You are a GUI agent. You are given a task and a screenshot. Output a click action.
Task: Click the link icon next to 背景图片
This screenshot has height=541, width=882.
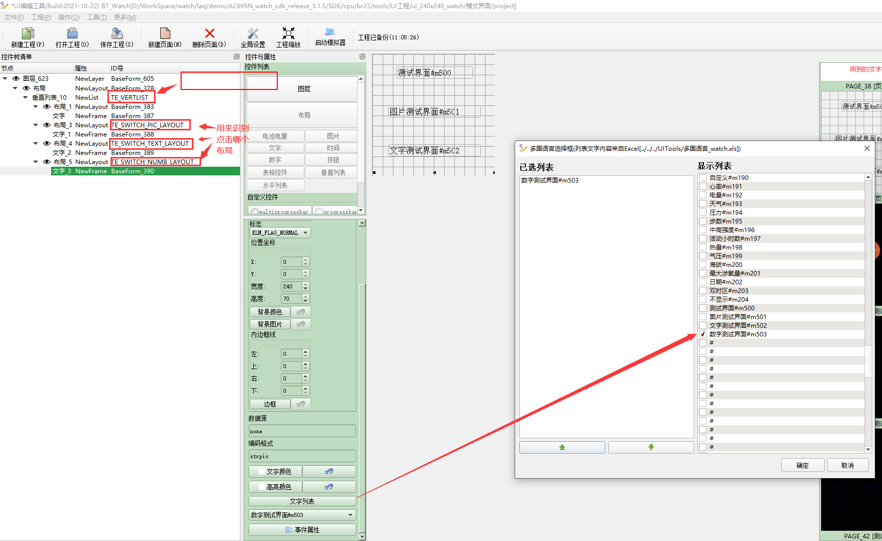(301, 324)
